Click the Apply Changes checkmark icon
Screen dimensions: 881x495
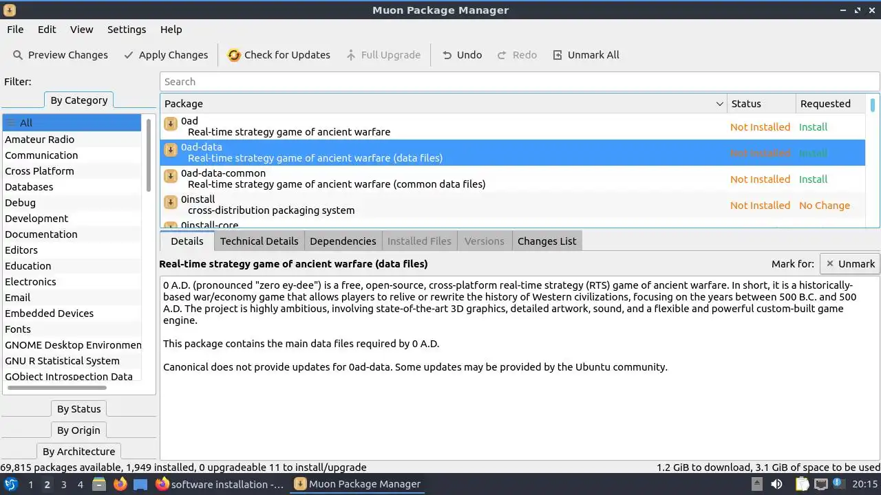point(129,55)
